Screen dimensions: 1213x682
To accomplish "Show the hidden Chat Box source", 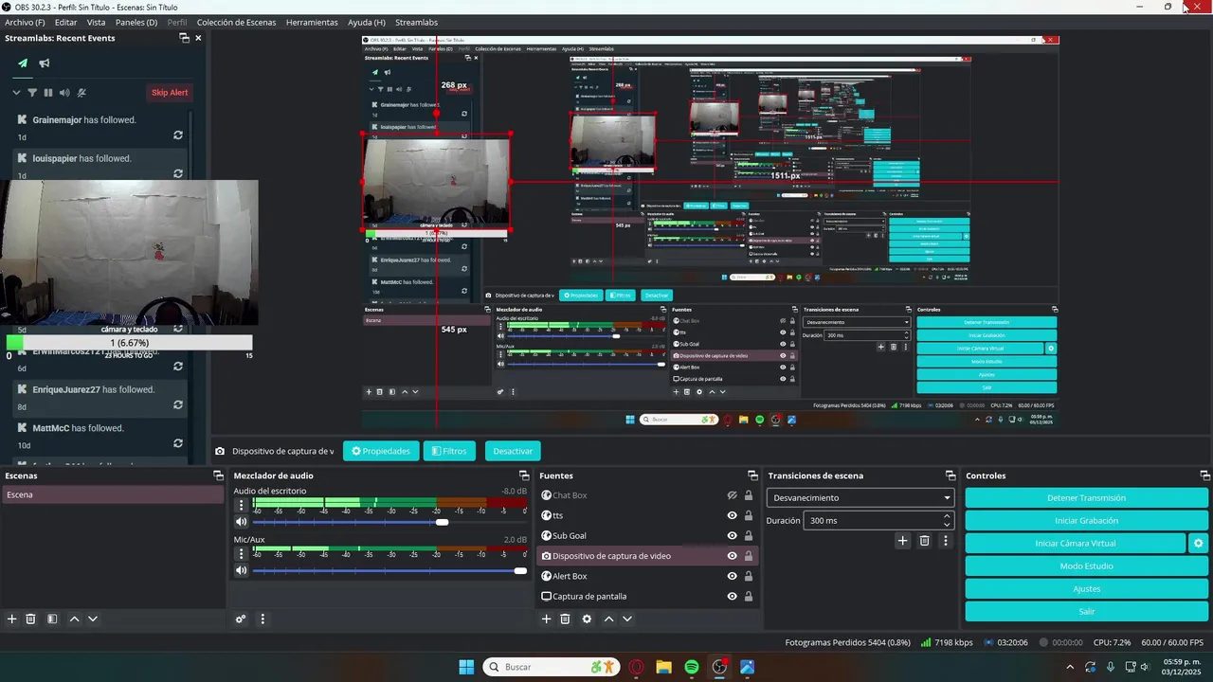I will [732, 495].
